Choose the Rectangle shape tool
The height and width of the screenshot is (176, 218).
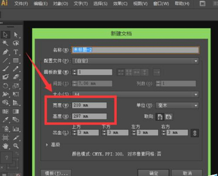click(x=16, y=60)
